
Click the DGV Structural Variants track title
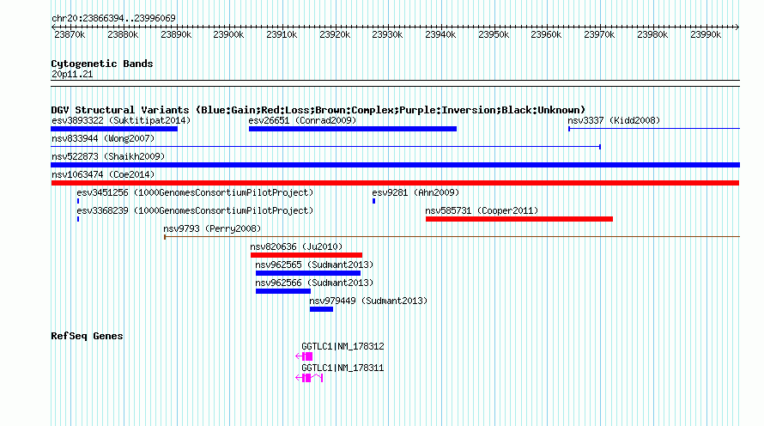(x=318, y=110)
